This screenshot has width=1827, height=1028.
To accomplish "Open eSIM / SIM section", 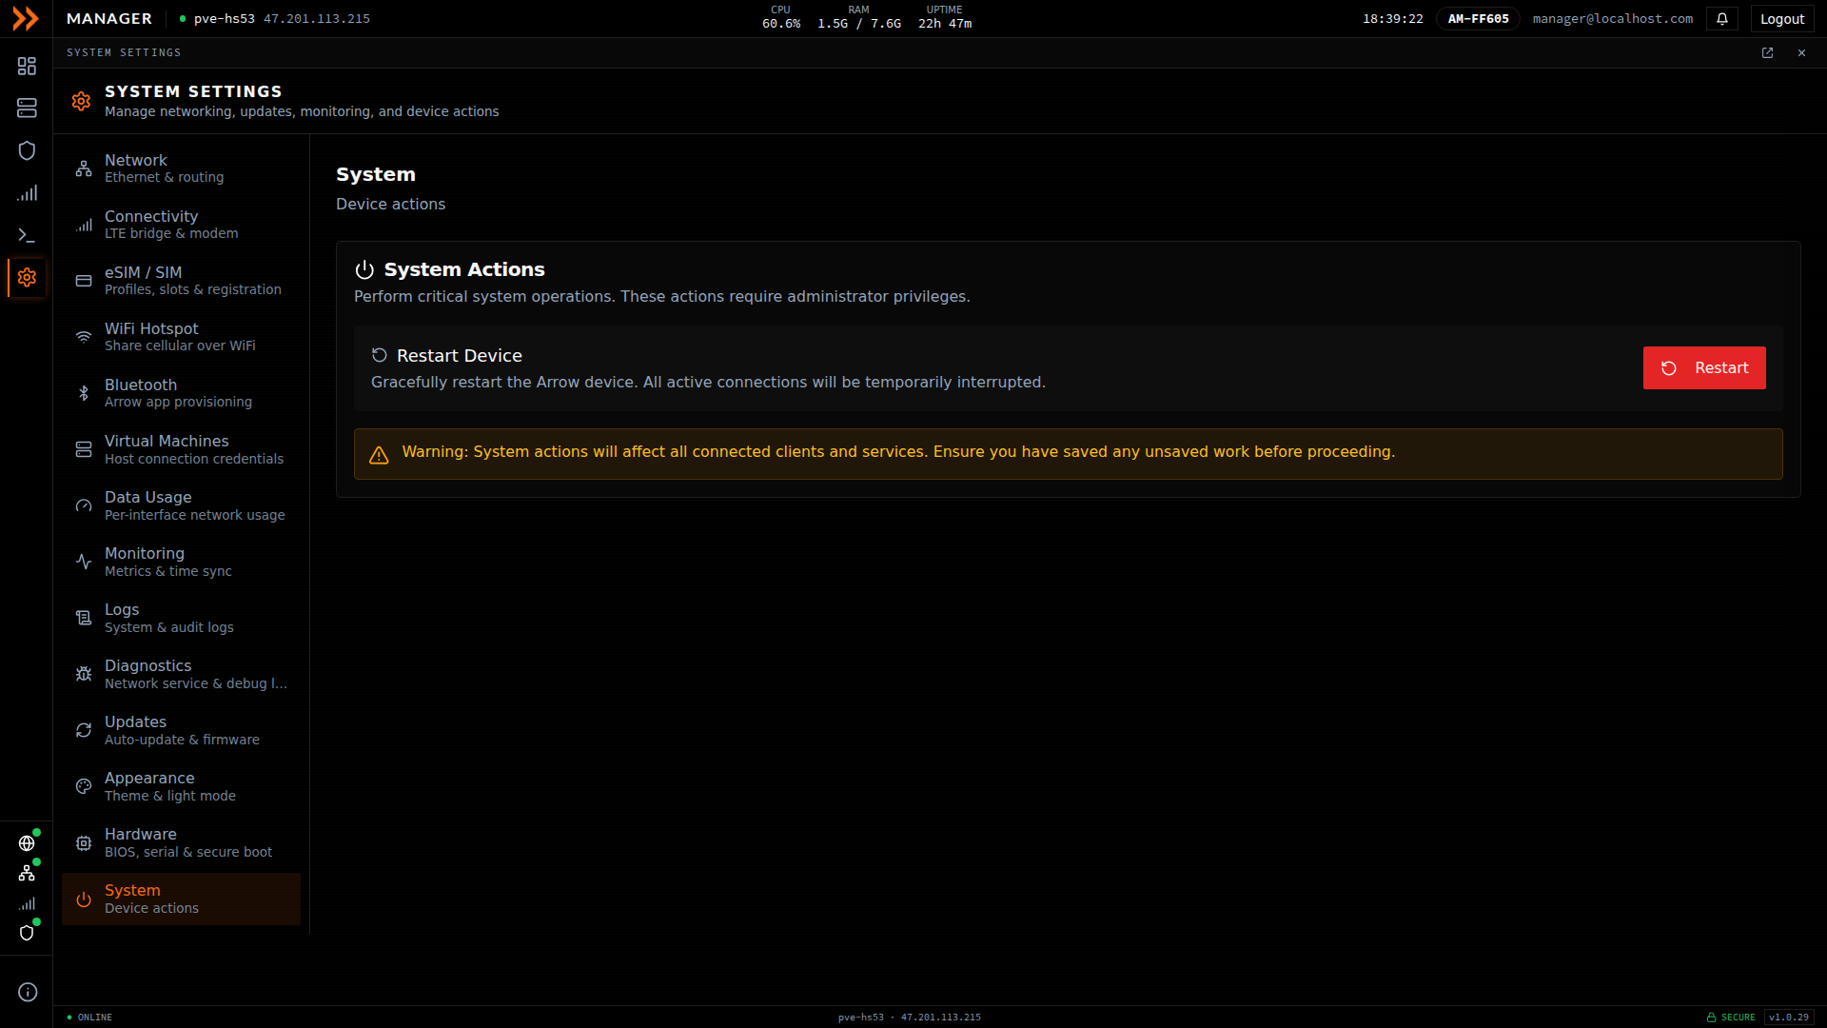I will pyautogui.click(x=181, y=281).
